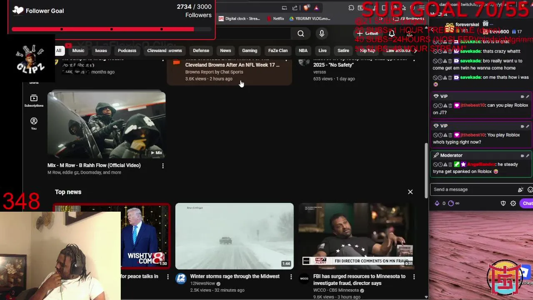Click the WISHTV thumbnail with Trump

point(145,236)
